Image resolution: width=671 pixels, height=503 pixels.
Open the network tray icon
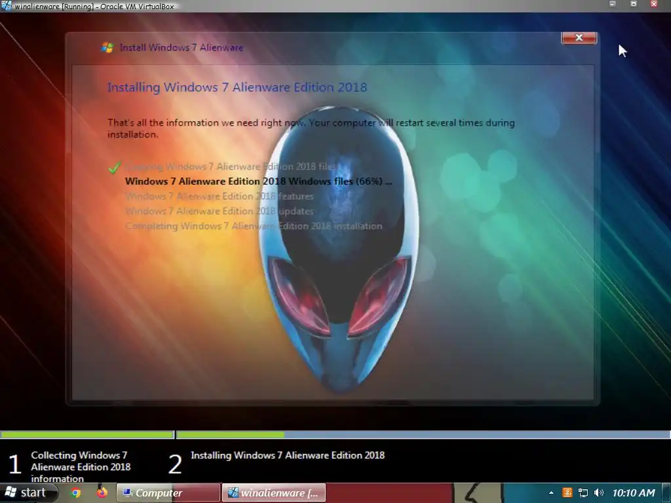point(583,493)
